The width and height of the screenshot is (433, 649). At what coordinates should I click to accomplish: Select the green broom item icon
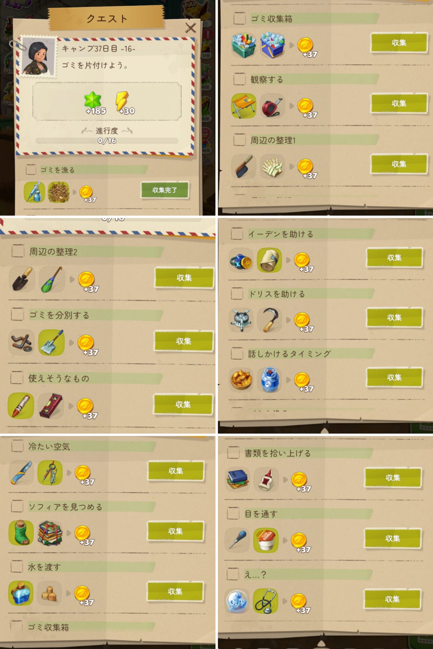pos(52,279)
